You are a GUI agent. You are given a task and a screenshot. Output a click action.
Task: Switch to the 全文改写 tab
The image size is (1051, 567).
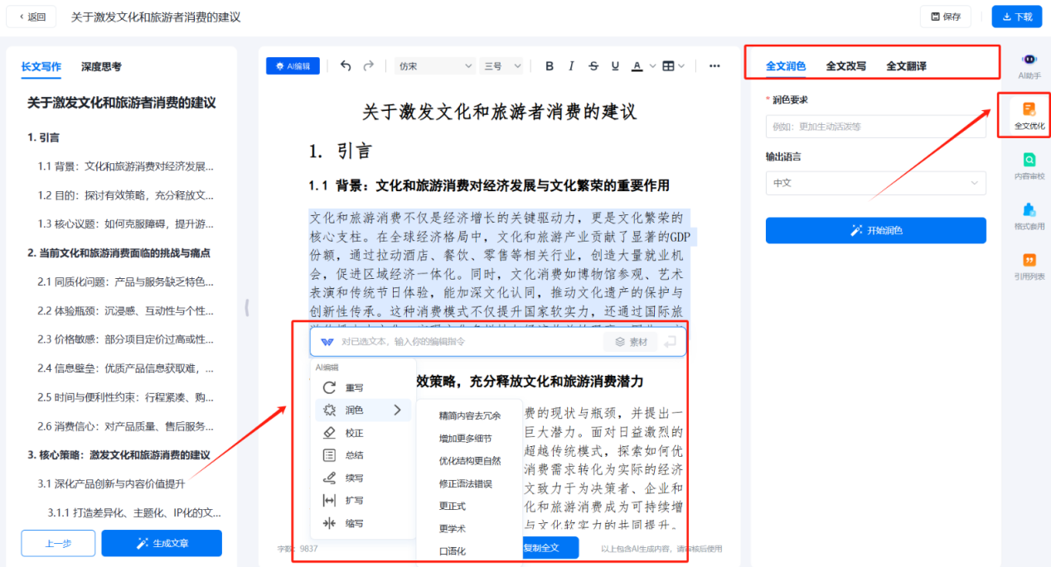[845, 66]
